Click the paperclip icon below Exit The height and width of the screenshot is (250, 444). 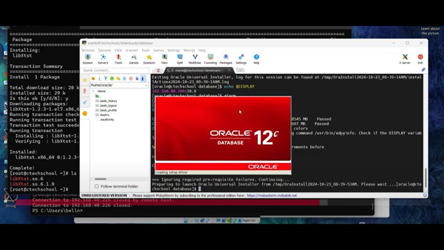click(423, 70)
